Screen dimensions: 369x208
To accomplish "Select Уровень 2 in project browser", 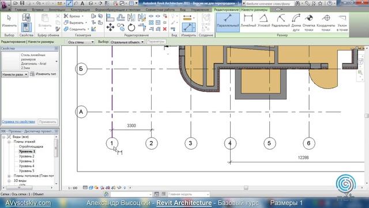I will 27,157.
